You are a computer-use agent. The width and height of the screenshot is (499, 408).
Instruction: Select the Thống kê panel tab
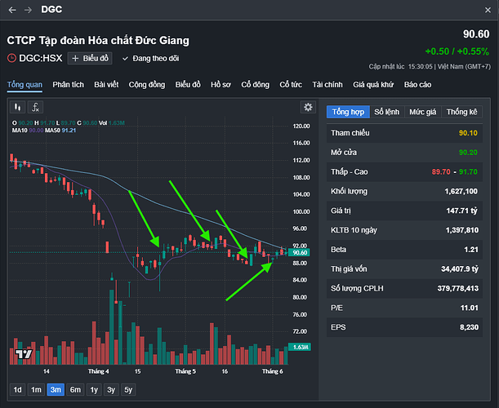tap(462, 111)
